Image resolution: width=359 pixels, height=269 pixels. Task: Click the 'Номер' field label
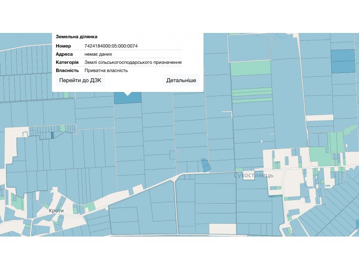coord(63,46)
